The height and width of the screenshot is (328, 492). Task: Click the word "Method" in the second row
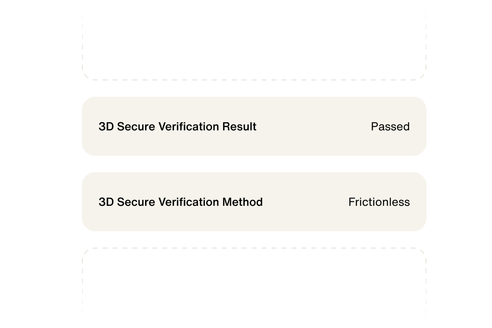(243, 202)
